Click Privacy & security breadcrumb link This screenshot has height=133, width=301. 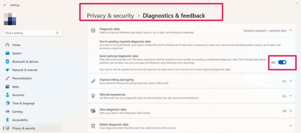pyautogui.click(x=110, y=16)
